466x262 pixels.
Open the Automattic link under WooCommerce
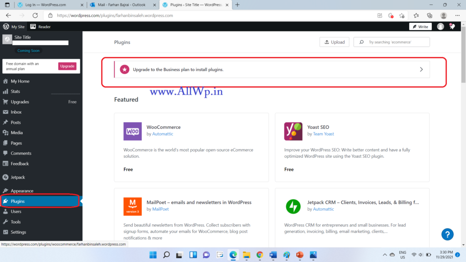[x=162, y=134]
